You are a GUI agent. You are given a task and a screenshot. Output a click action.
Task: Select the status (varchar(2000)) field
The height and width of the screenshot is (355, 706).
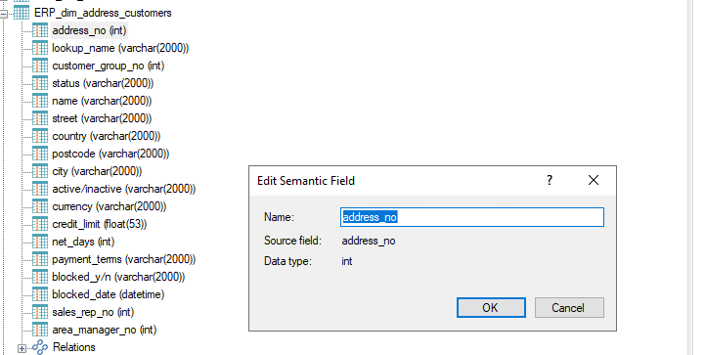tap(103, 83)
